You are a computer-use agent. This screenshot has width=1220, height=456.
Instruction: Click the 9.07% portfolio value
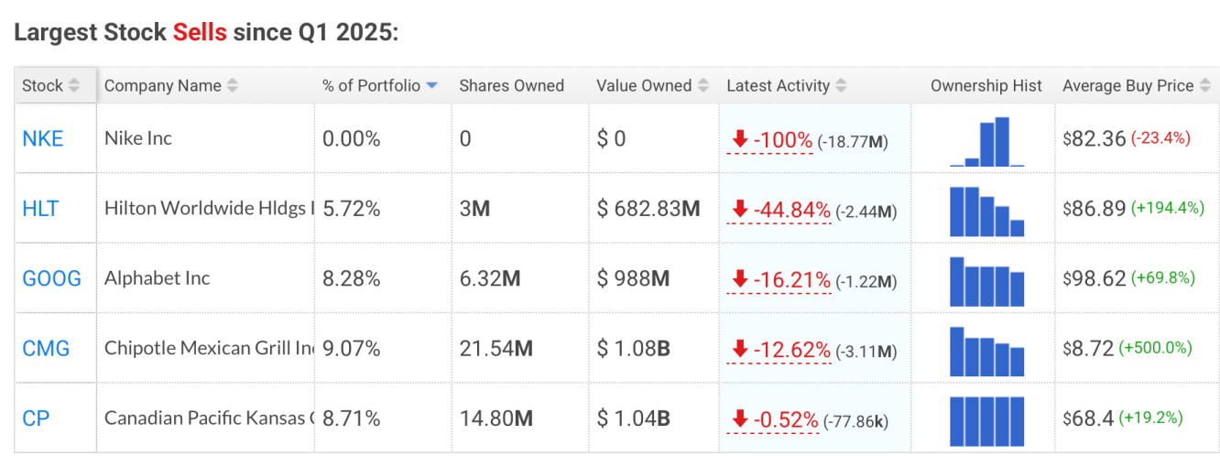coord(351,348)
